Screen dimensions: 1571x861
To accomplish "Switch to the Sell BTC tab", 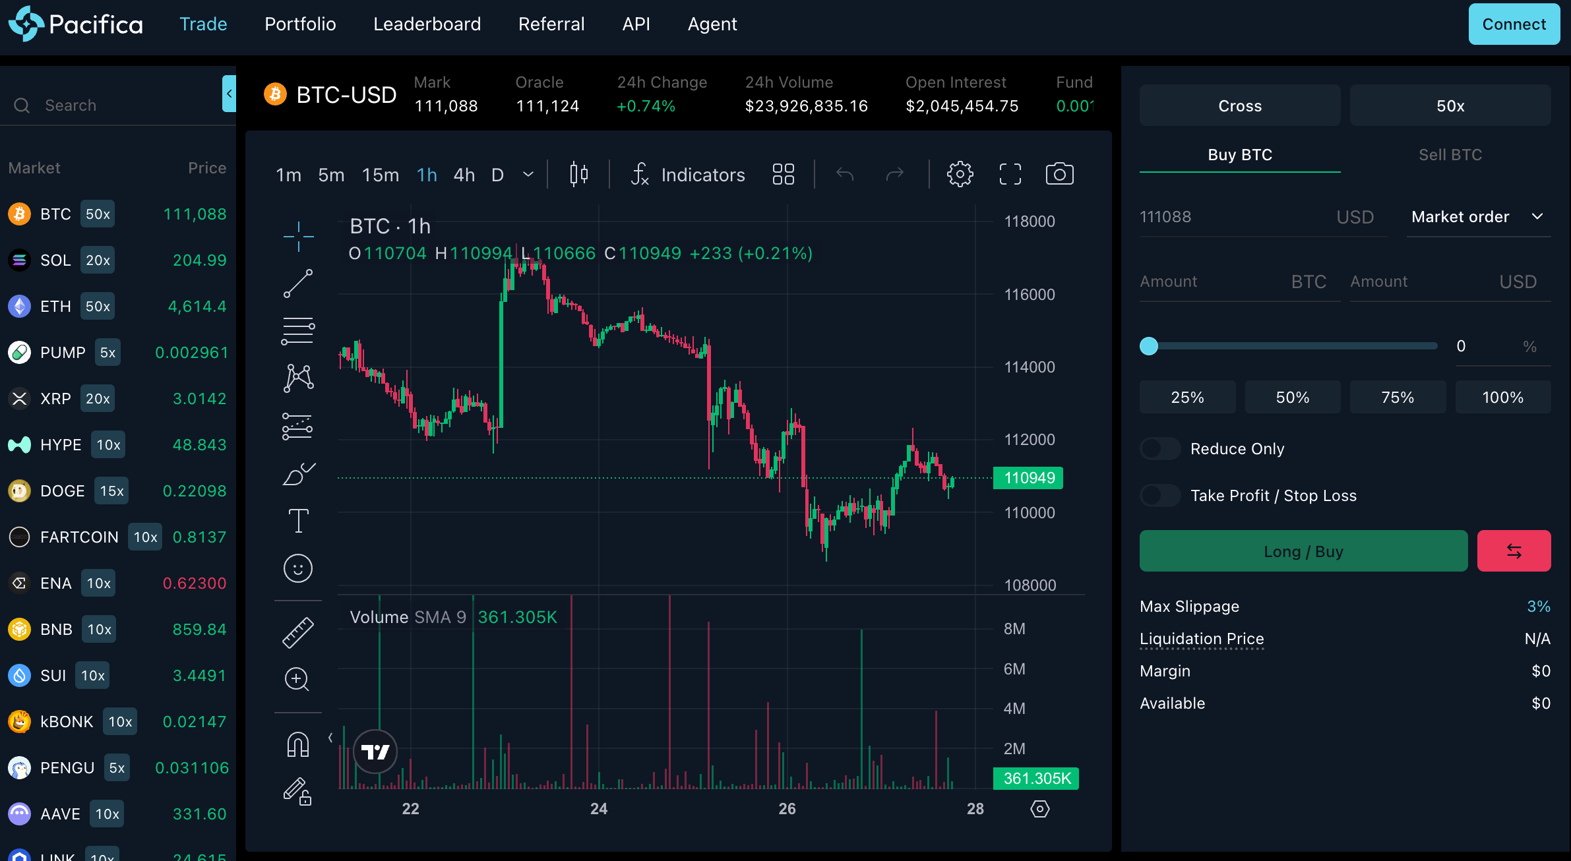I will 1450,155.
